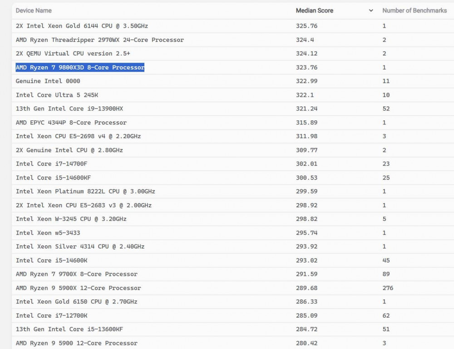The height and width of the screenshot is (349, 454).
Task: Click median score value 315.89
Action: pos(306,123)
